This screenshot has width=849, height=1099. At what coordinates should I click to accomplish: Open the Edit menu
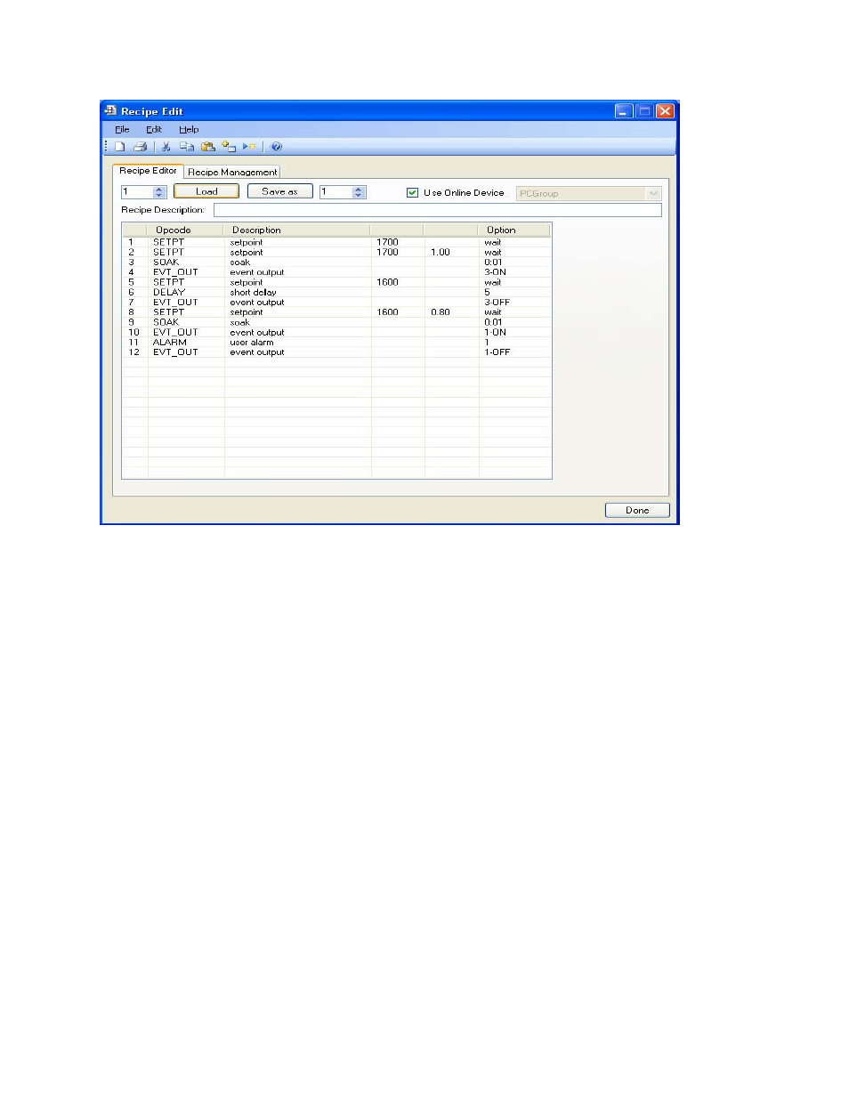pos(154,129)
